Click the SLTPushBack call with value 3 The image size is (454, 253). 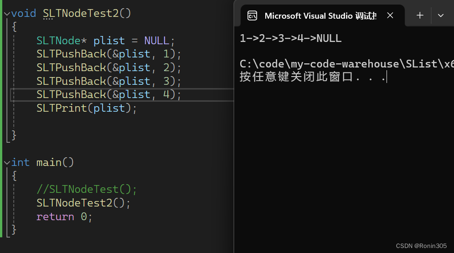[71, 81]
